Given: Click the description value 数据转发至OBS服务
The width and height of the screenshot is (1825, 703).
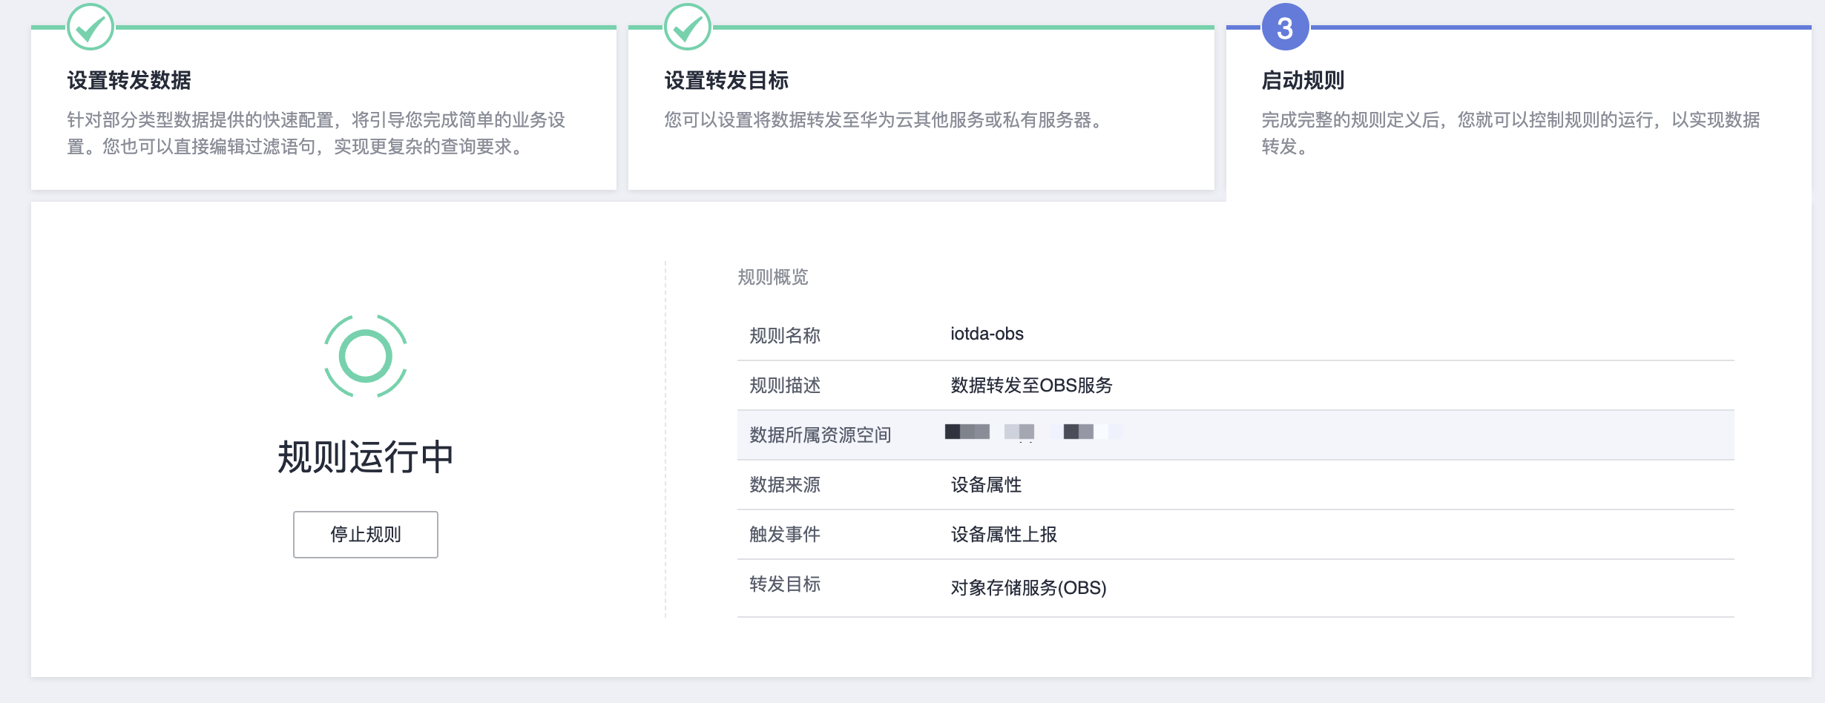Looking at the screenshot, I should 1031,386.
